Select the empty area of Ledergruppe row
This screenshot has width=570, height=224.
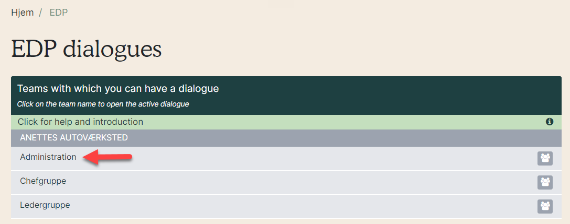point(302,206)
